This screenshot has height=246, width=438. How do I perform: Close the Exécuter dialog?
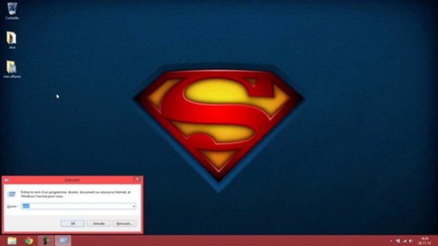[x=137, y=180]
